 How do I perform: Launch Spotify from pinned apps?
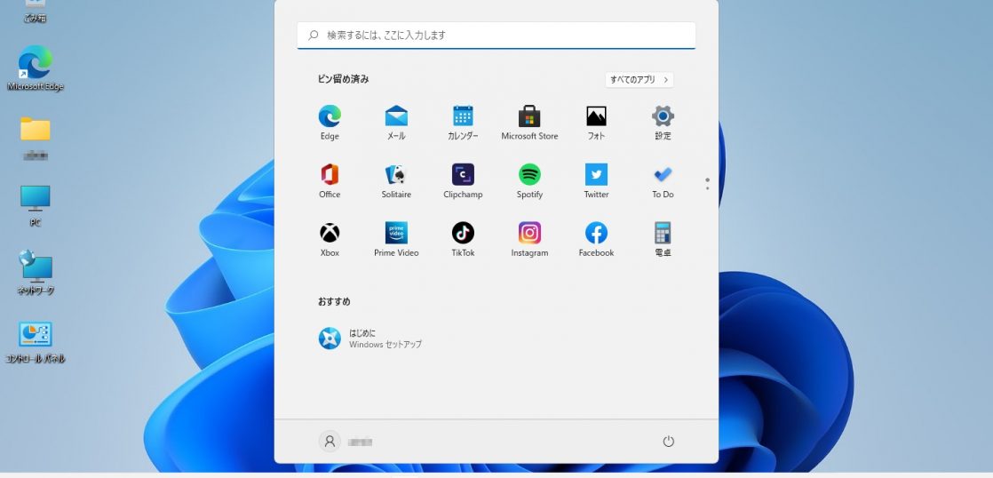pos(529,181)
